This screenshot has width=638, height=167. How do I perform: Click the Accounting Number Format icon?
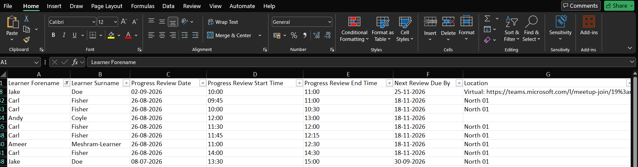(x=277, y=35)
